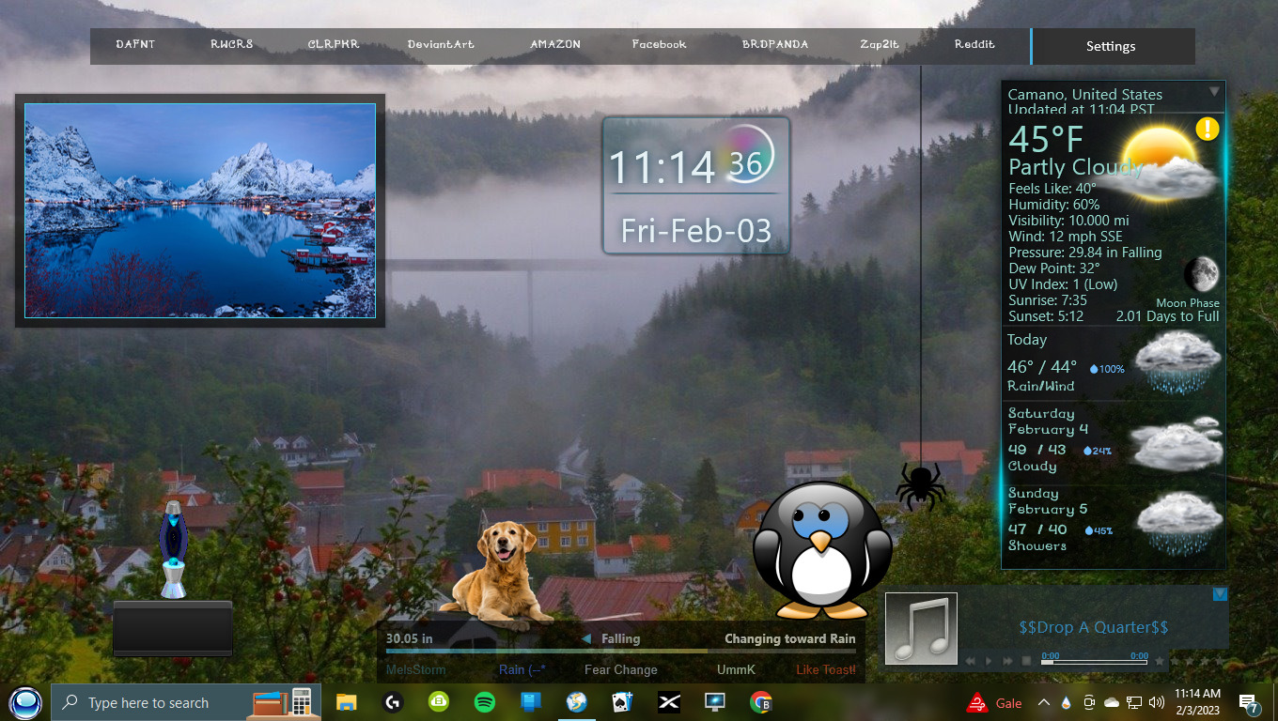Click the Logitech G Hub taskbar icon

pos(393,702)
